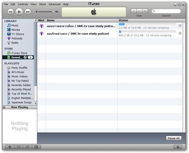Toggle repeat playback mode
Image resolution: width=189 pixels, height=153 pixels.
pos(27,147)
